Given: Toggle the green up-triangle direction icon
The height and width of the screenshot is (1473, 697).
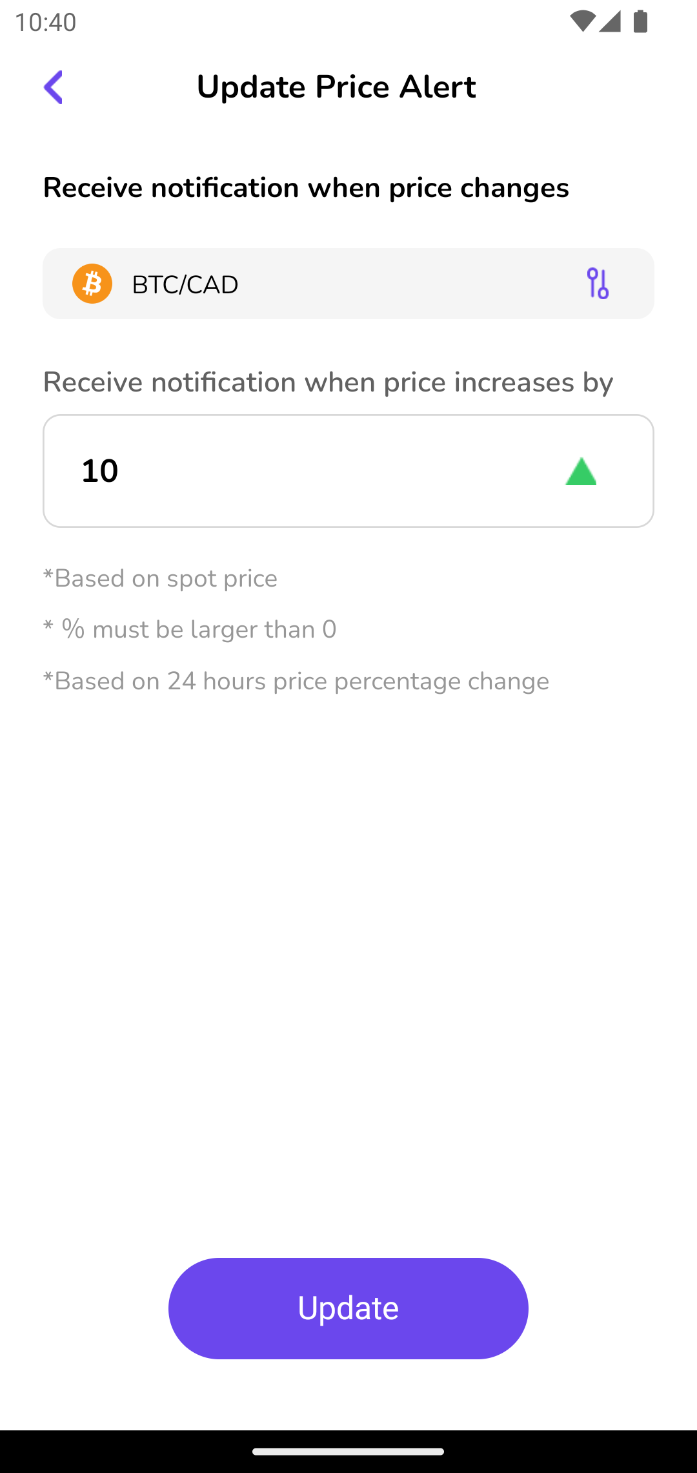Looking at the screenshot, I should click(x=581, y=472).
